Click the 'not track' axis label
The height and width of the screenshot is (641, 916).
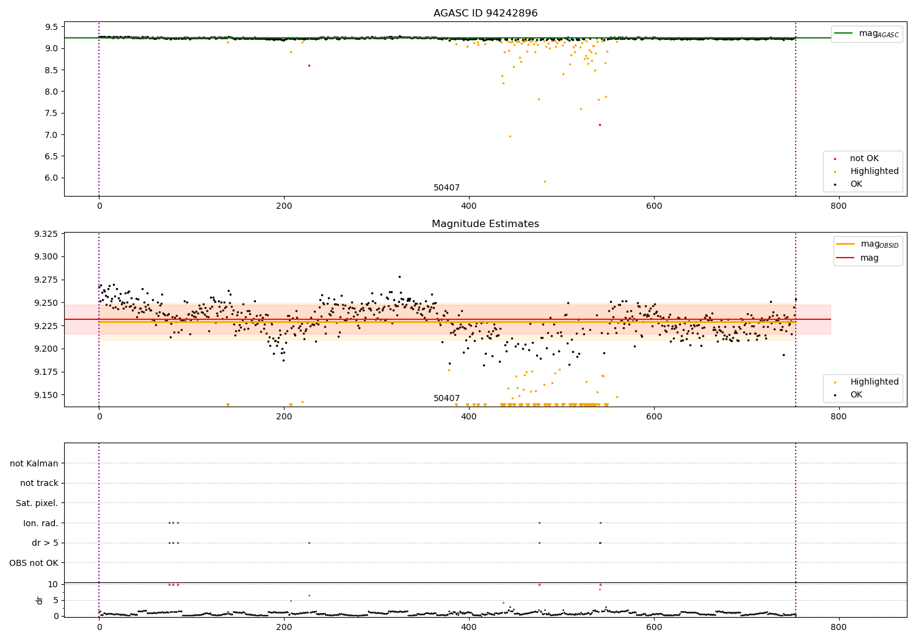coord(39,483)
